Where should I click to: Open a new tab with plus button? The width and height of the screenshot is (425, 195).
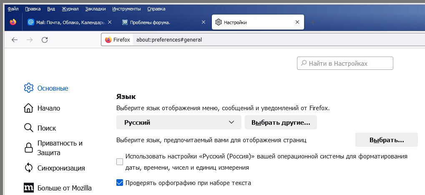[x=313, y=22]
